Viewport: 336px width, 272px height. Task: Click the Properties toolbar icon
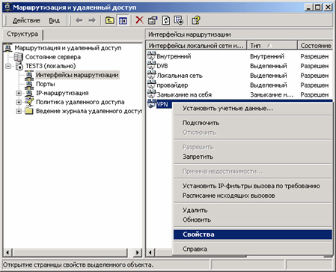coord(153,20)
